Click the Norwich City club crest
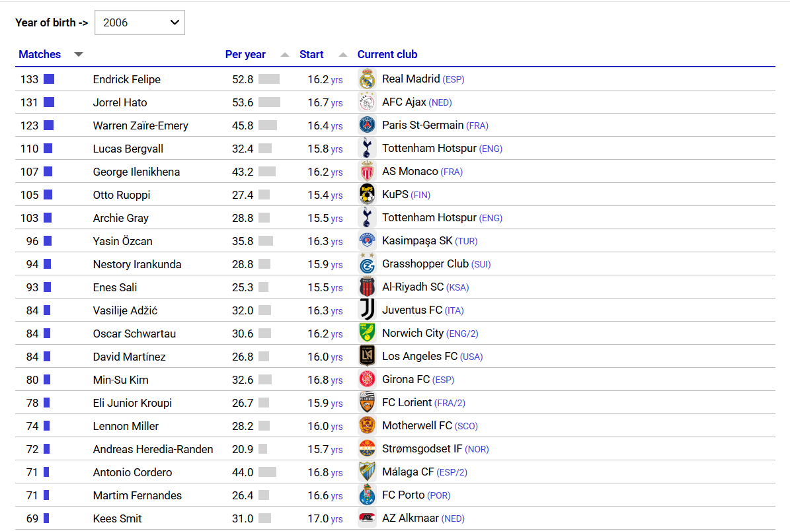This screenshot has height=531, width=790. click(368, 334)
